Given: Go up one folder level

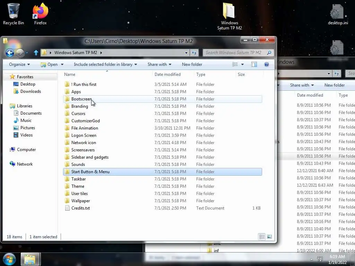Looking at the screenshot, I should coord(36,53).
